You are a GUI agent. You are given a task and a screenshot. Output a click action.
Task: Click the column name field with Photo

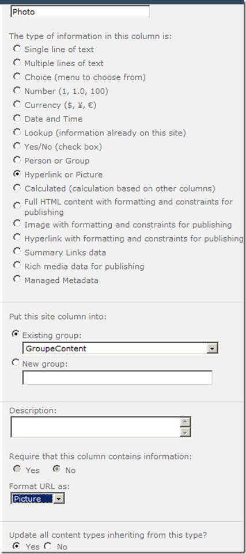point(80,12)
